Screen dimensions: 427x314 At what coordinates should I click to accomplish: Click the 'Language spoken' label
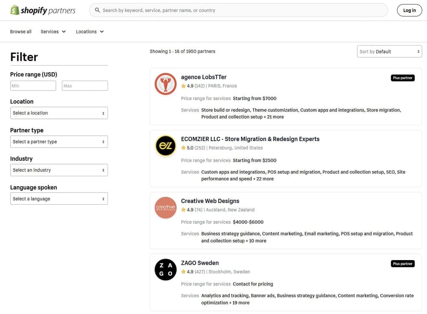(33, 187)
